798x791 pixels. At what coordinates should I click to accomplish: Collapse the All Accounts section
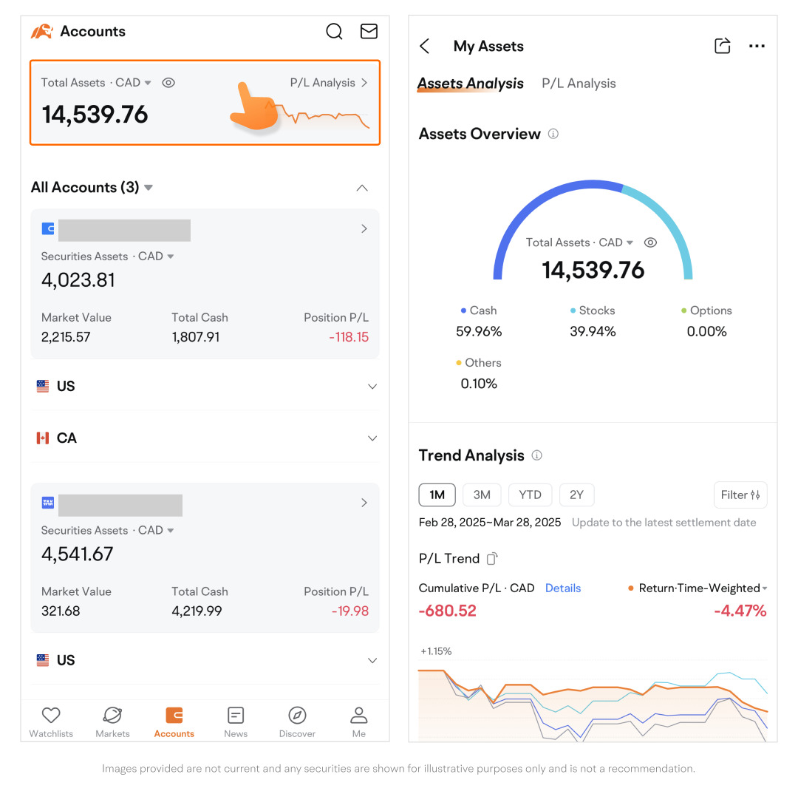(x=362, y=188)
